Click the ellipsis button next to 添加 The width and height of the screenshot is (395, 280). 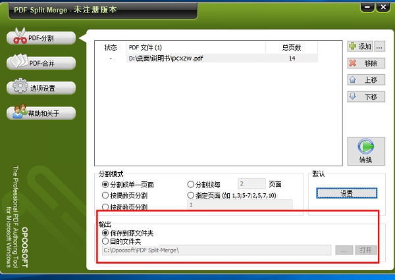pos(380,47)
